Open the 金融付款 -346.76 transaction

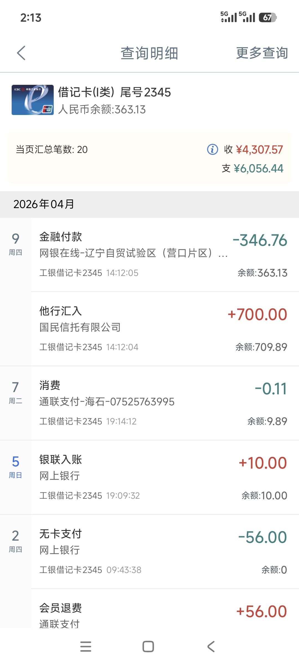coord(163,254)
